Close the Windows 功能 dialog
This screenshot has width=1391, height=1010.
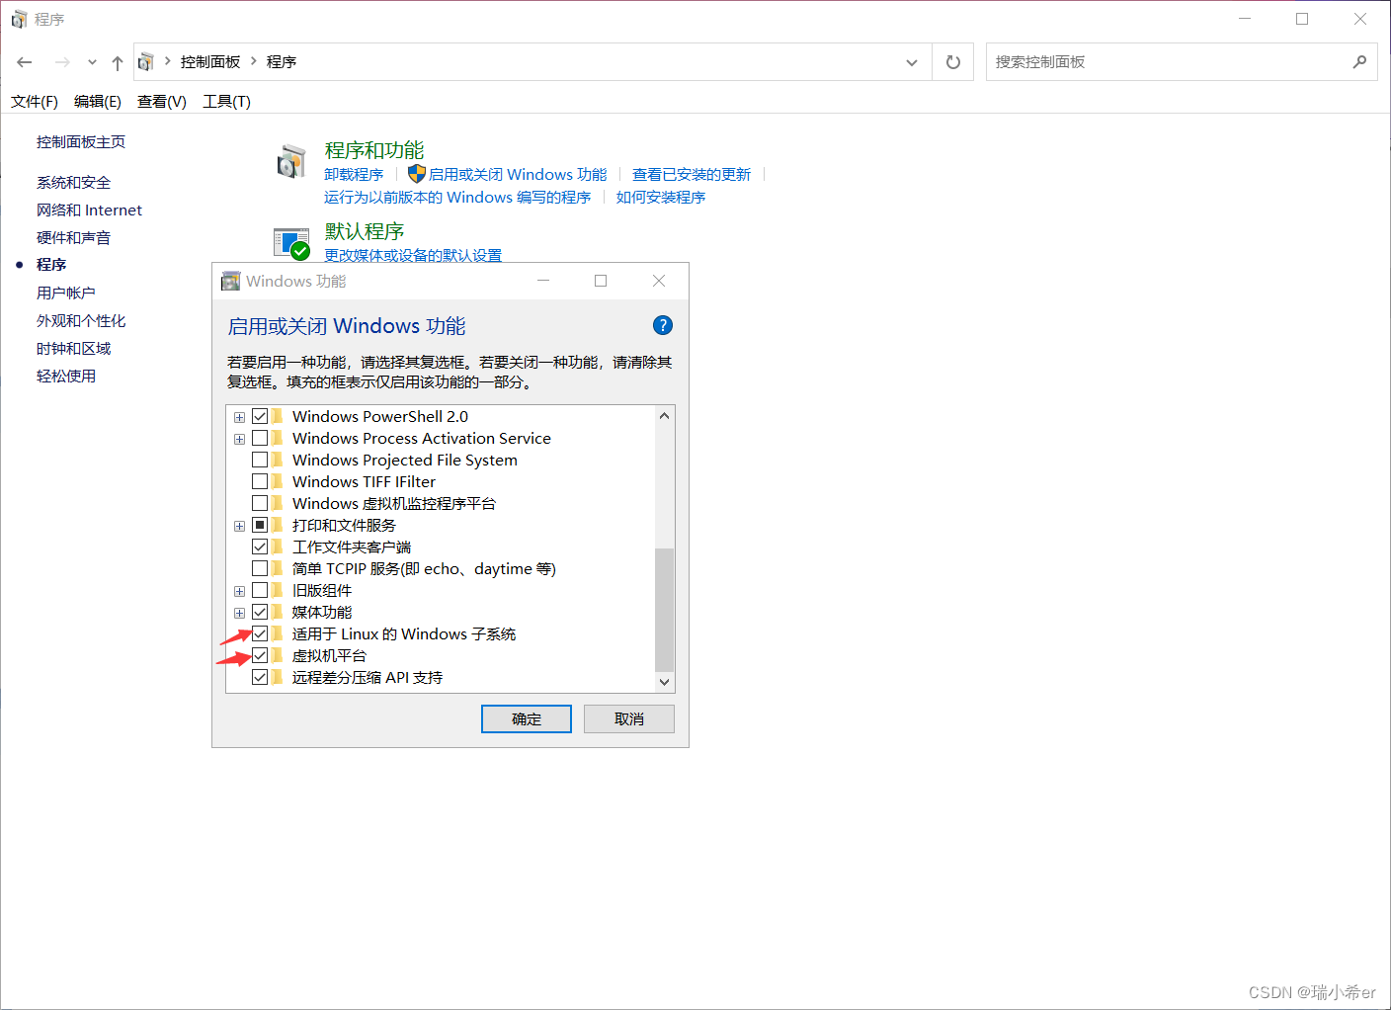click(x=659, y=281)
